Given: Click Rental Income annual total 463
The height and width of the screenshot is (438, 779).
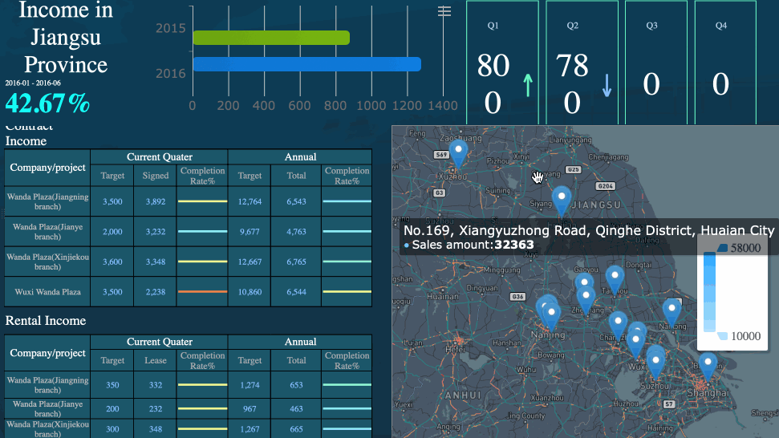Looking at the screenshot, I should pyautogui.click(x=296, y=408).
